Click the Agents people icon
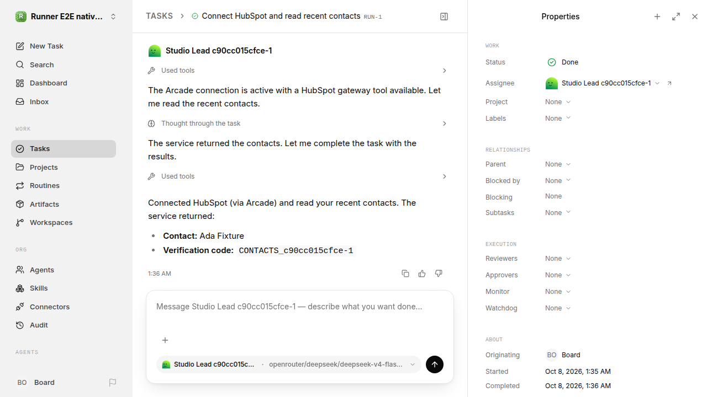Image resolution: width=707 pixels, height=397 pixels. tap(20, 270)
